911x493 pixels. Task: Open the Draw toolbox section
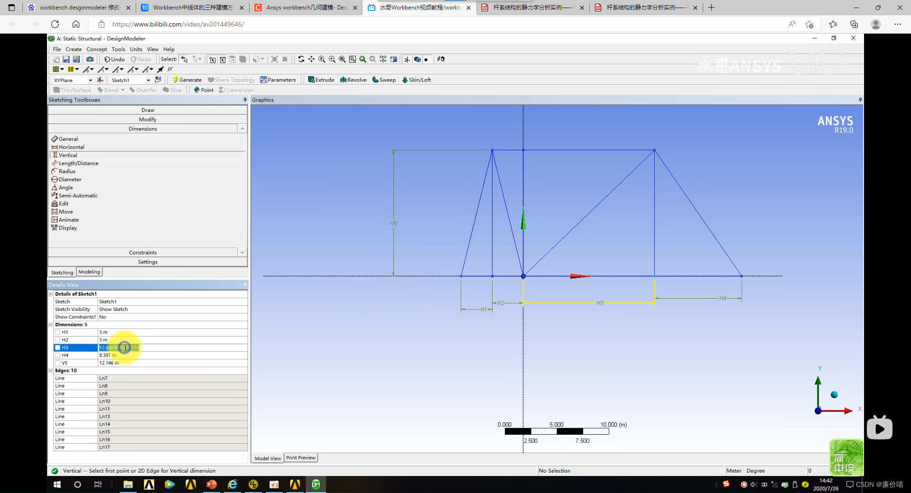click(148, 110)
